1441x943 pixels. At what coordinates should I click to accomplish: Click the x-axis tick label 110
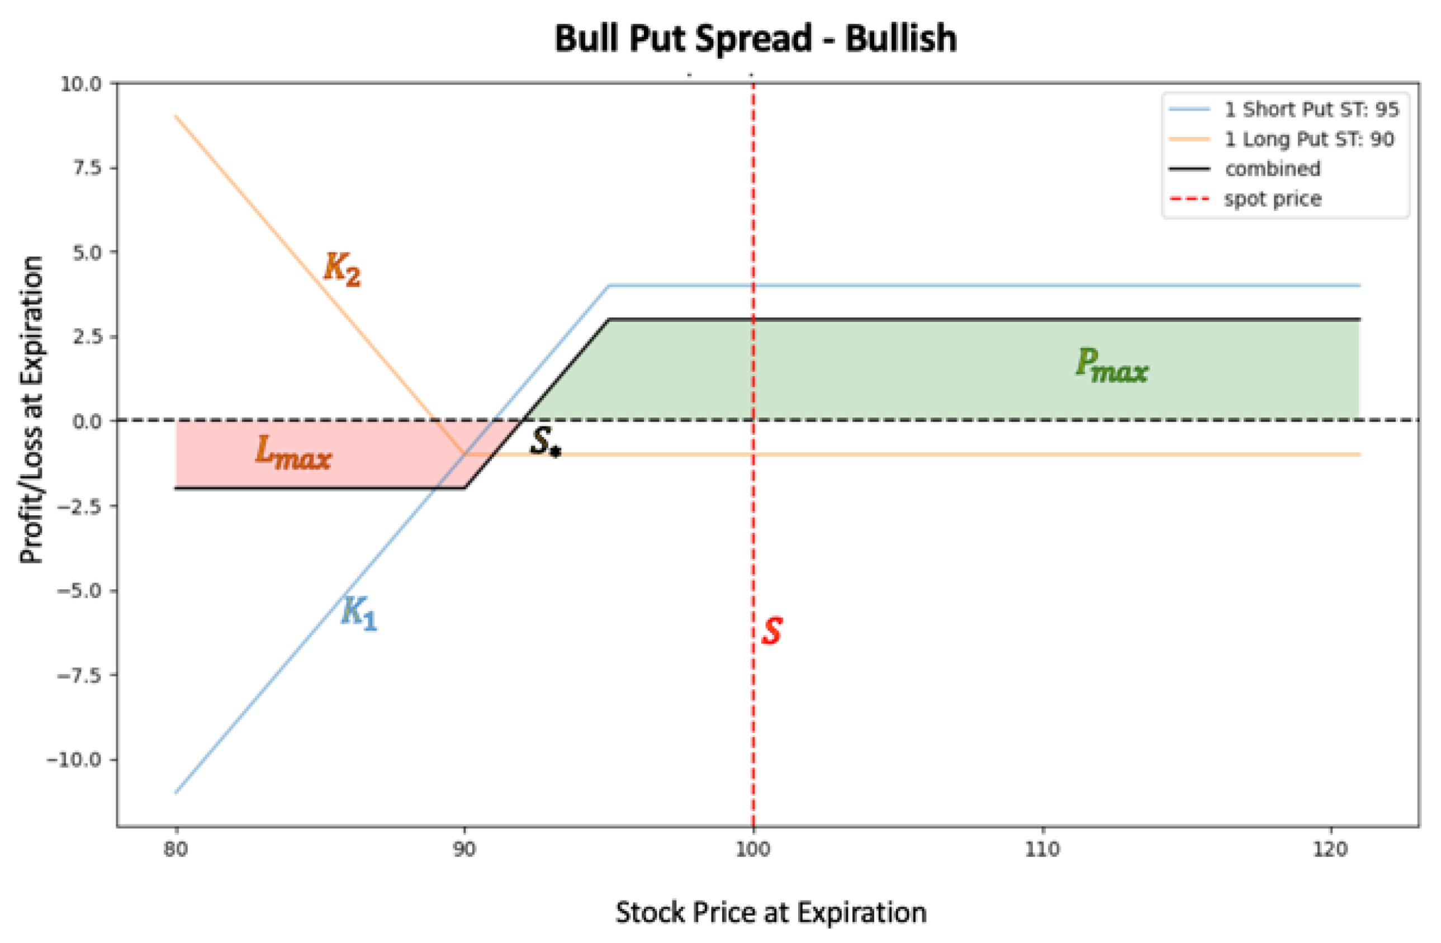1042,850
